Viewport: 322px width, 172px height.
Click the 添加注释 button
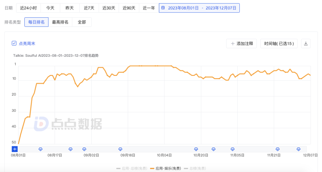(x=241, y=44)
